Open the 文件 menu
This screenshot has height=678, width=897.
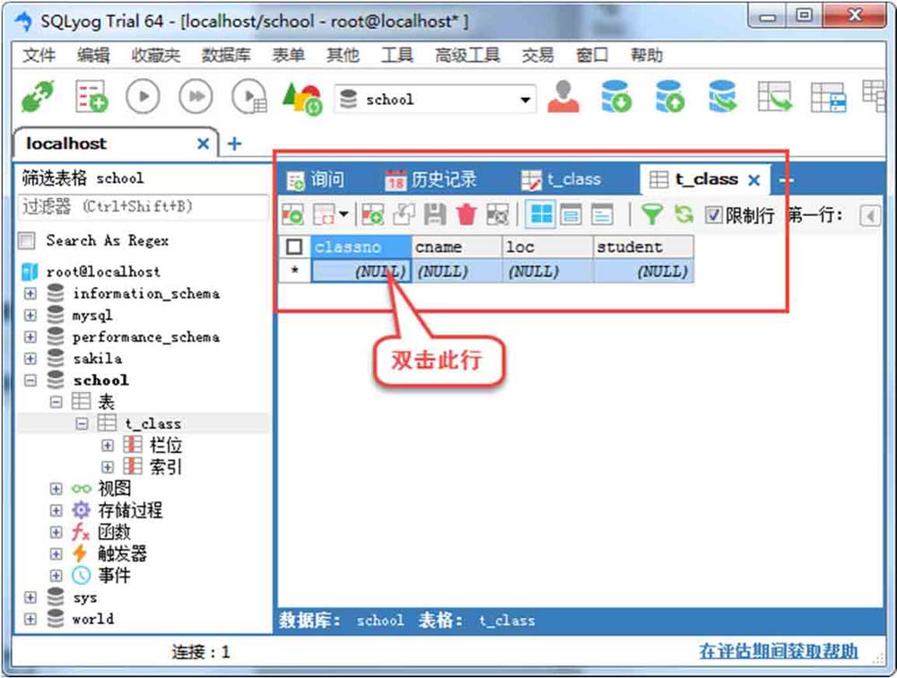[39, 55]
